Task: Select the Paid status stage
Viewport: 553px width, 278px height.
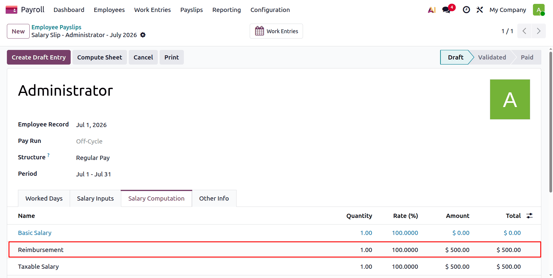Action: (527, 57)
